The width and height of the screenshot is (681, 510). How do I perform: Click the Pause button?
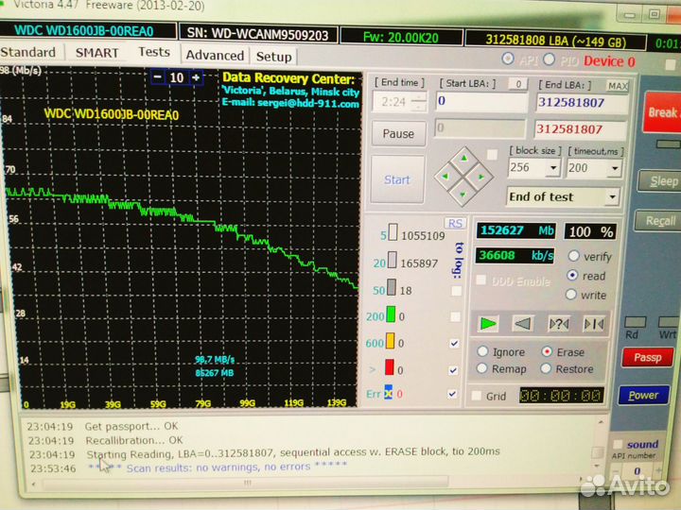click(398, 133)
